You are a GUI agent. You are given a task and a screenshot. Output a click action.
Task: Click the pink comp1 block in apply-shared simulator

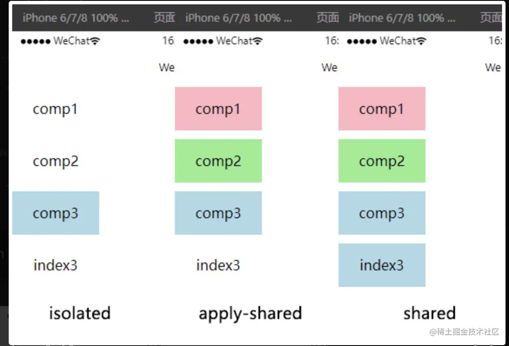point(218,109)
